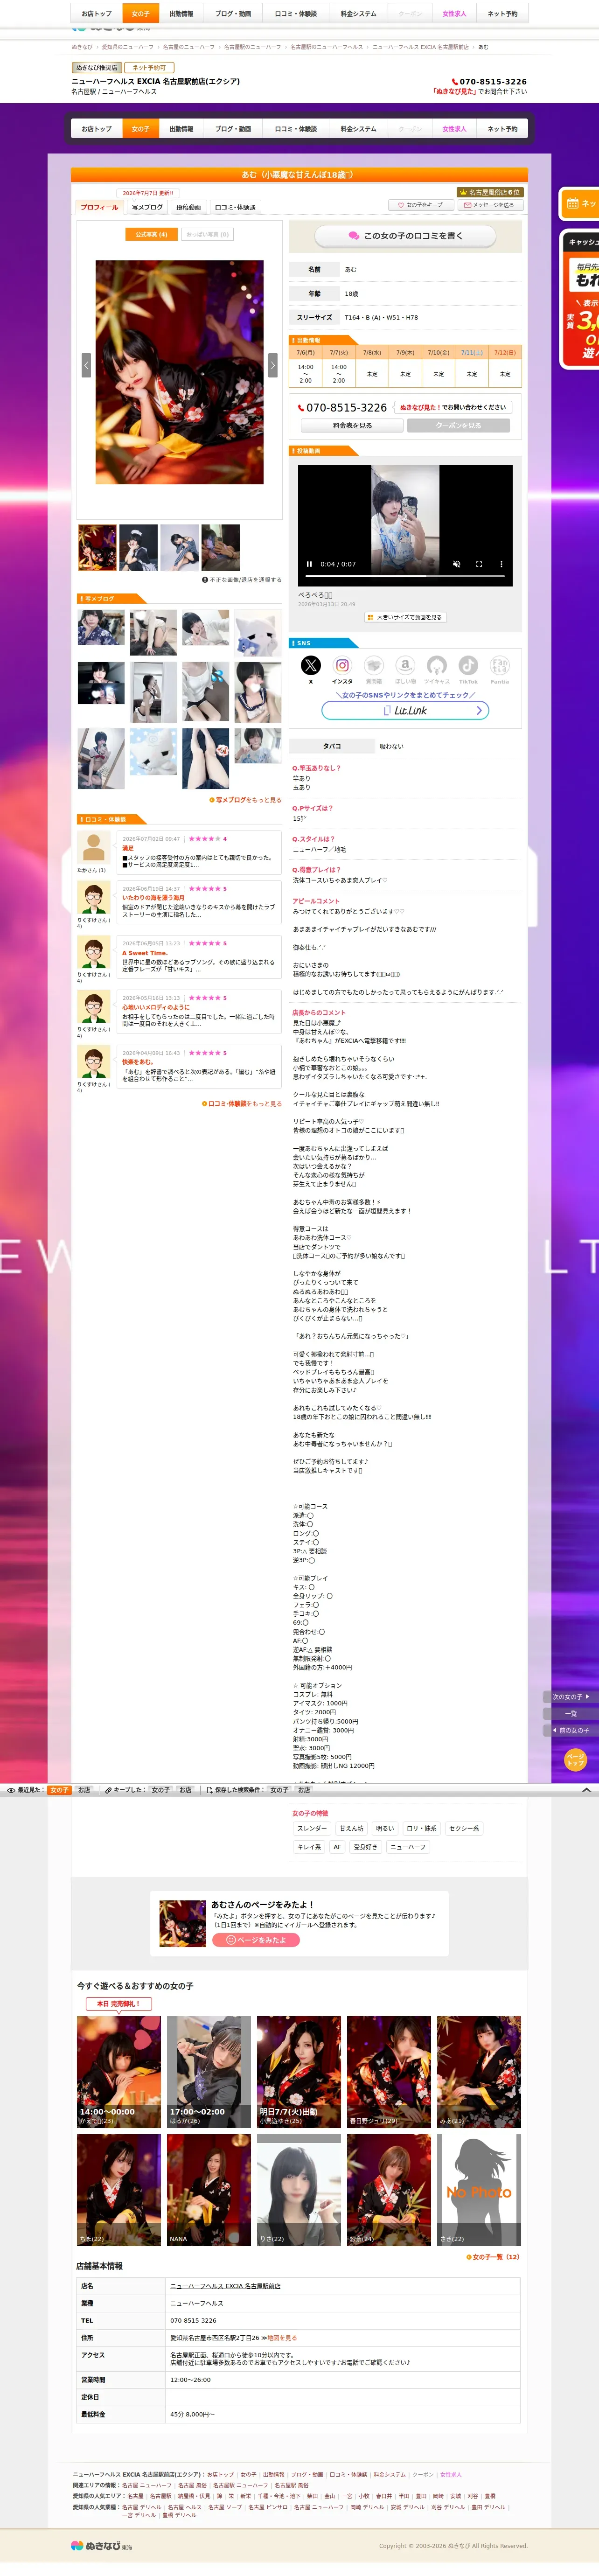Click the ネット予約 calendar side button
599x2576 pixels.
[580, 203]
